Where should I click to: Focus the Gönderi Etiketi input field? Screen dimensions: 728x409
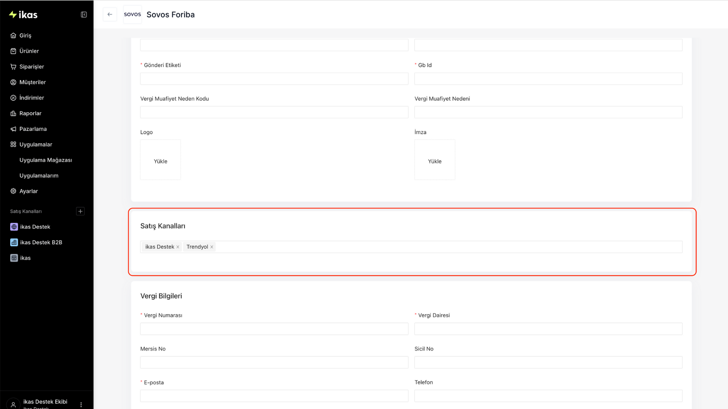(274, 79)
